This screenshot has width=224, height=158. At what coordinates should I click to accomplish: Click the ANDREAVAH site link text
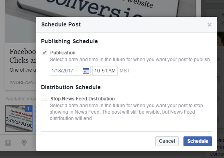coord(23,82)
